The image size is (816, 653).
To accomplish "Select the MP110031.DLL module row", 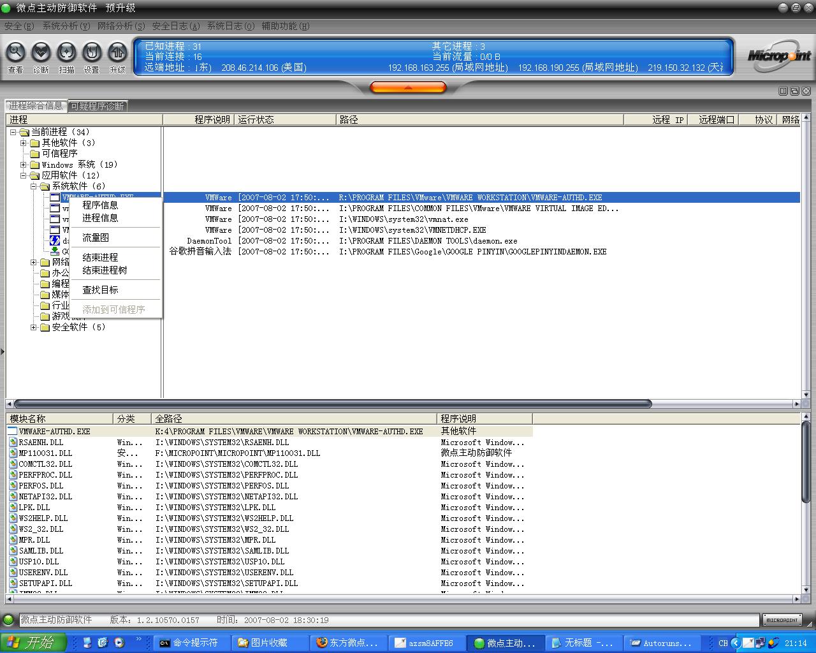I will pos(269,453).
